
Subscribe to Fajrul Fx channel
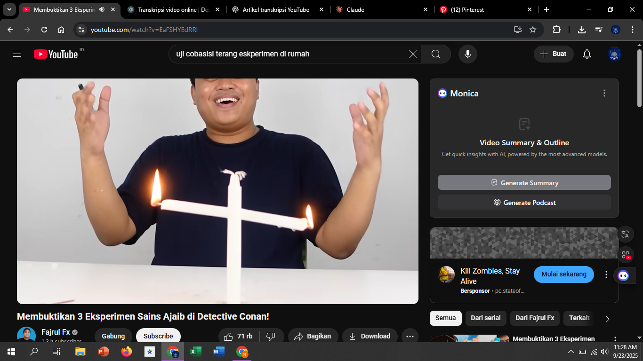(158, 336)
